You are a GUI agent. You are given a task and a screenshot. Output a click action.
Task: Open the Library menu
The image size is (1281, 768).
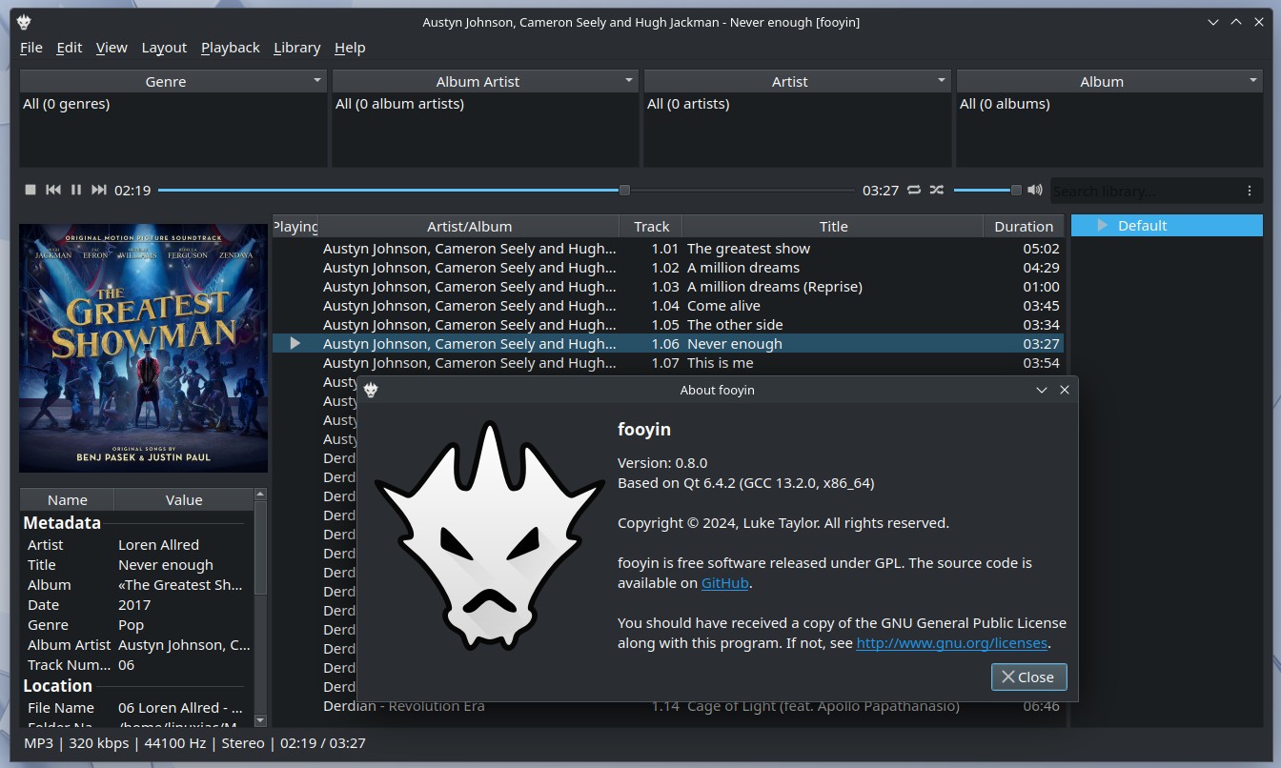[296, 48]
